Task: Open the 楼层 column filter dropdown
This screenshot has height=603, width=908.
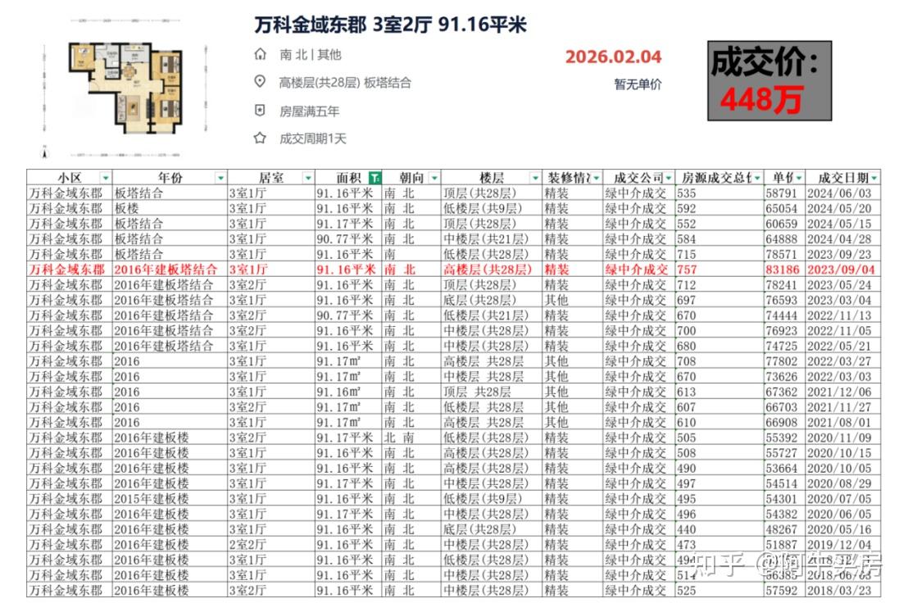Action: [536, 178]
